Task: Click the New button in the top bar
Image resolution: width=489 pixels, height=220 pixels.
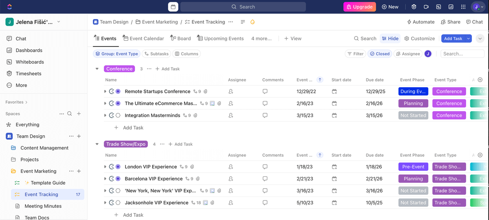Action: coord(390,7)
